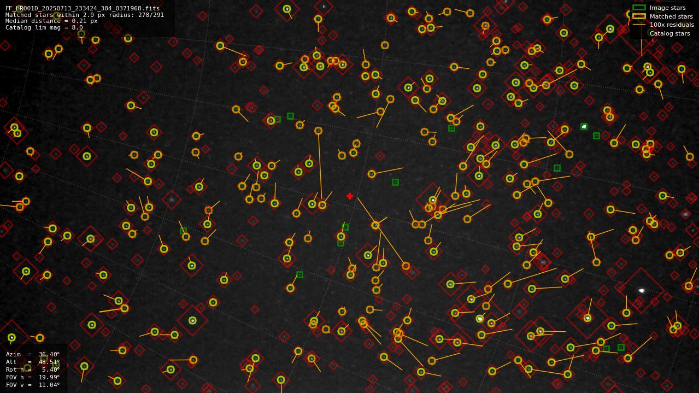Click the 'FOV h = 19.99°' readout
Screen dimensions: 699x393
[33, 377]
